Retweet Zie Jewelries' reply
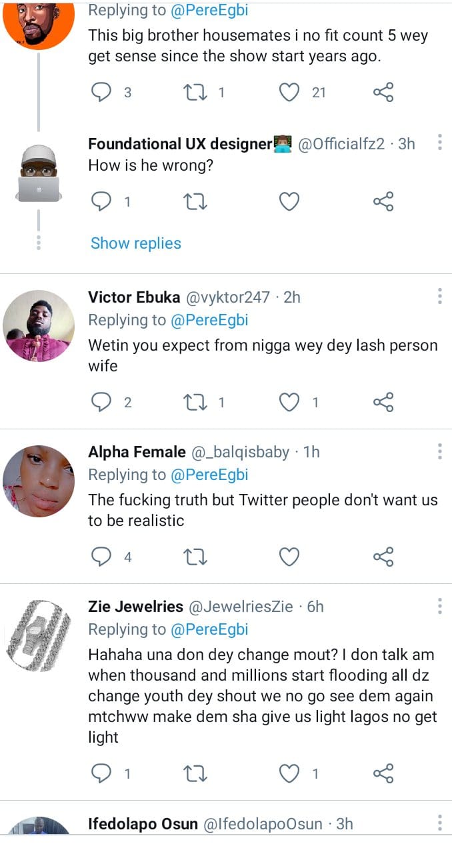Screen dimensions: 452x848 pos(195,773)
